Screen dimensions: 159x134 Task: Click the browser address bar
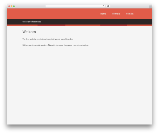click(75, 6)
